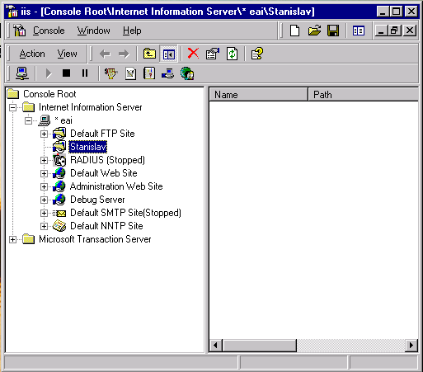Expand the Default FTP Site node
This screenshot has height=372, width=423.
pyautogui.click(x=44, y=134)
